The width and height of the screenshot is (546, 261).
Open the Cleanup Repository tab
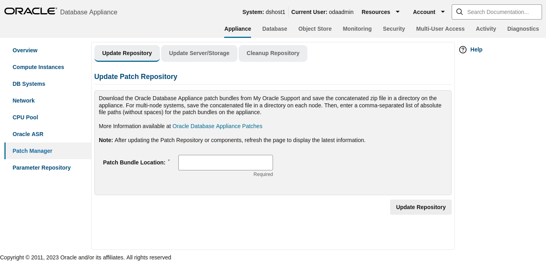[273, 53]
